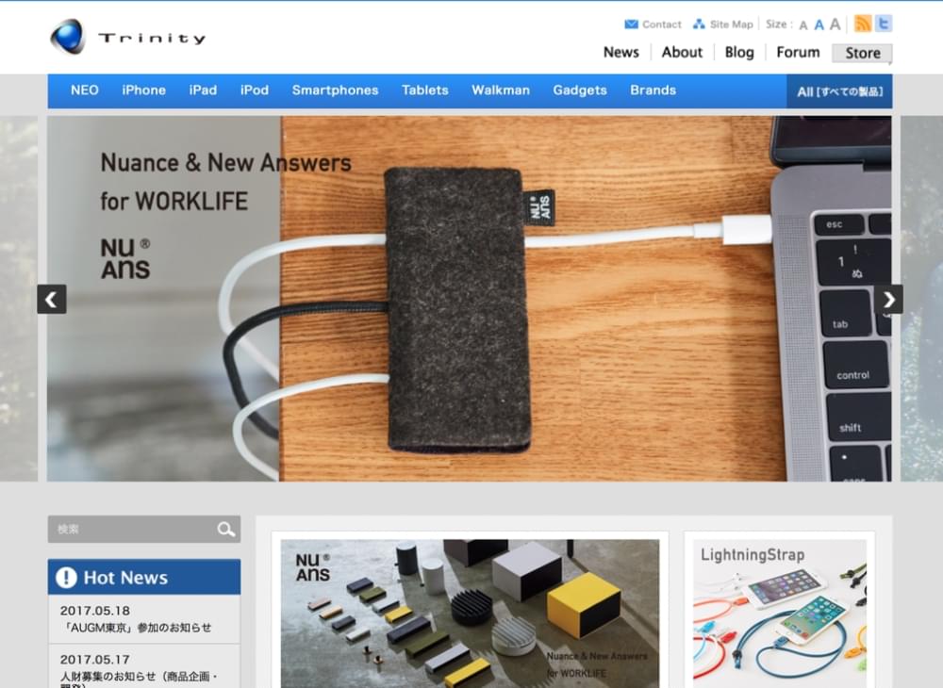Open the News page
Image resolution: width=943 pixels, height=688 pixels.
[620, 53]
